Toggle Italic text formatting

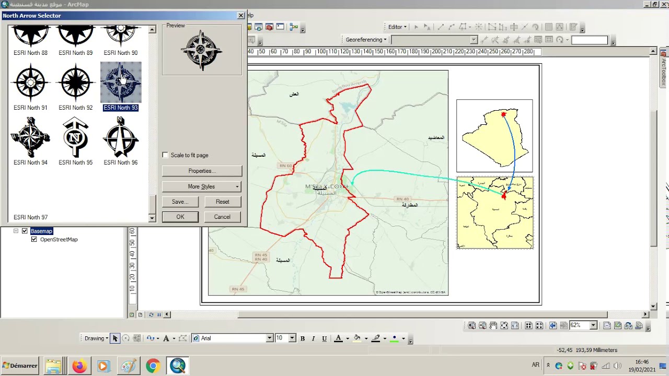[314, 338]
